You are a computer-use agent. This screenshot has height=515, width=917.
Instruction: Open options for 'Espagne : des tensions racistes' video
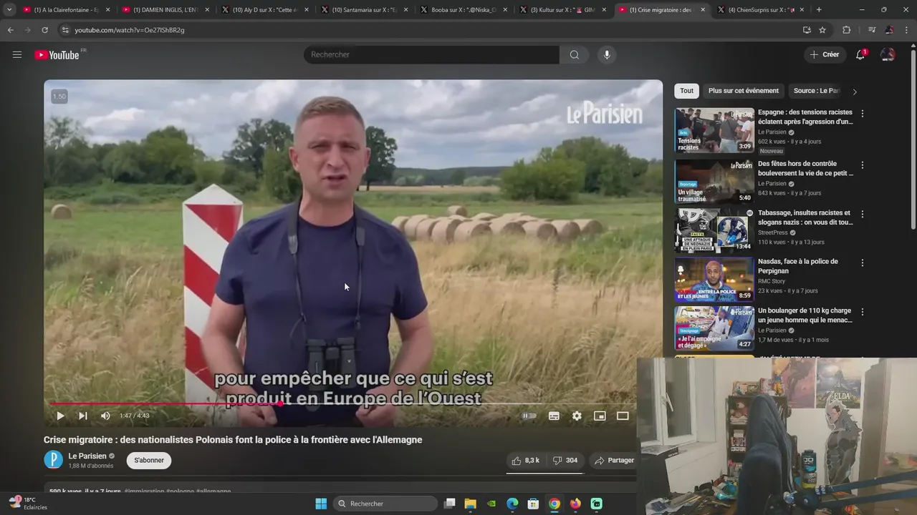(x=863, y=114)
